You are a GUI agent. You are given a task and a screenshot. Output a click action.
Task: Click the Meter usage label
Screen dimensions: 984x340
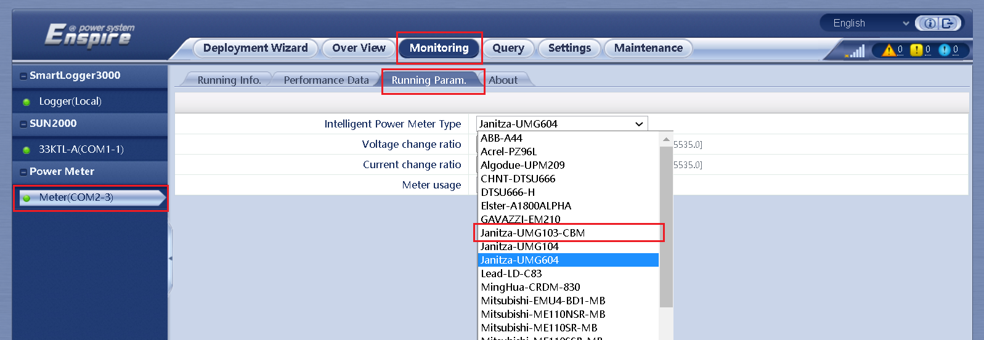pos(431,185)
